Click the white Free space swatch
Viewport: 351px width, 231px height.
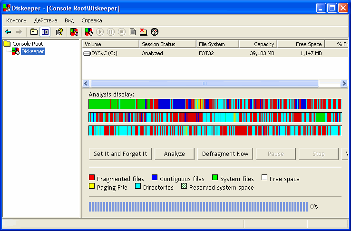point(264,178)
